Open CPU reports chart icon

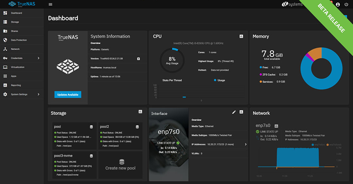pos(241,36)
